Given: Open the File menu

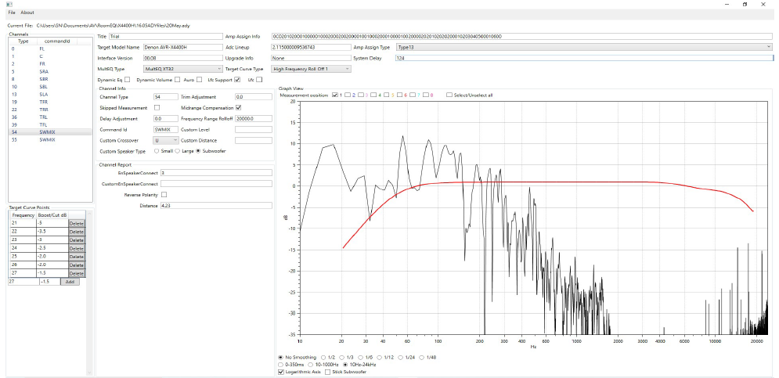Looking at the screenshot, I should coord(12,13).
